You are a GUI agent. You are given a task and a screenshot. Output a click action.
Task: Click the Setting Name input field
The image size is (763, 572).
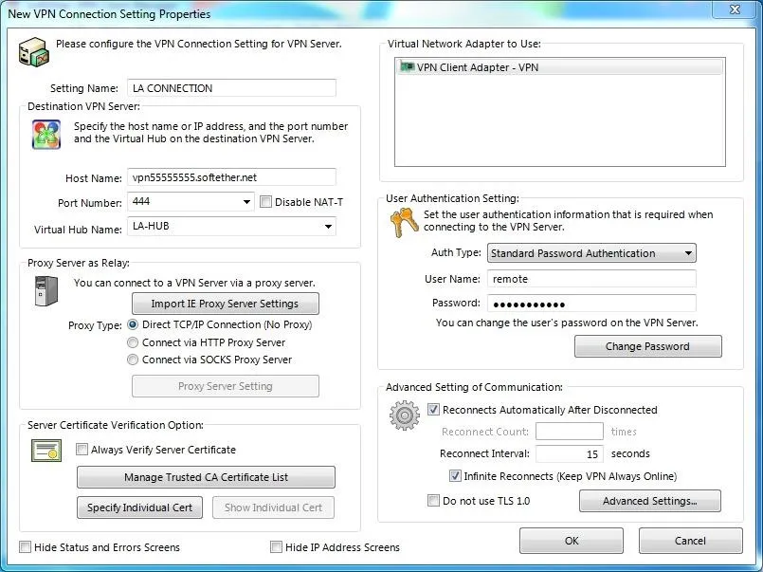[231, 88]
